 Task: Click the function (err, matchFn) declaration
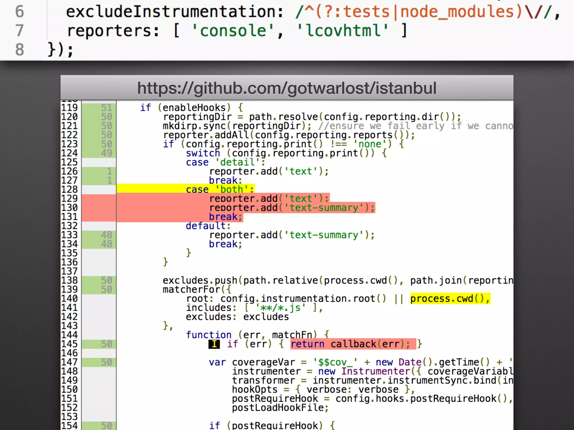258,335
